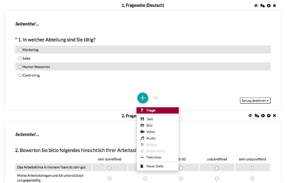Select sehr zutreffend for Arbeitsklima row
This screenshot has width=287, height=183.
point(109,168)
